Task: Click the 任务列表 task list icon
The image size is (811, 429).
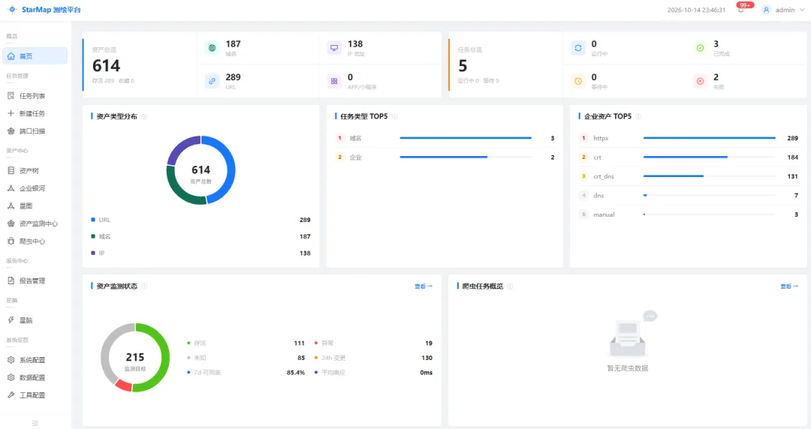Action: click(x=11, y=95)
